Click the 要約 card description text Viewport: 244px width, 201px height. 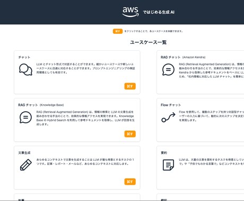click(211, 162)
